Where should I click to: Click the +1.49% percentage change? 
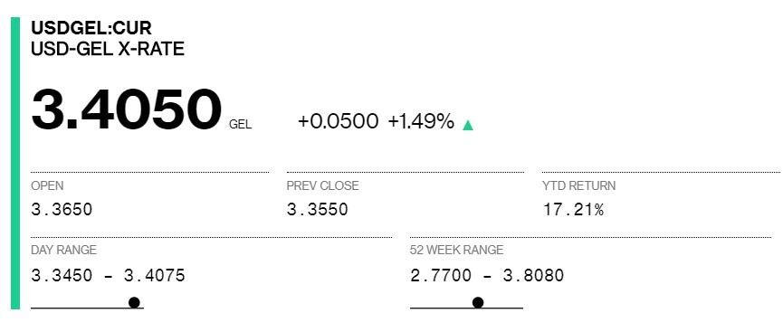pos(421,121)
